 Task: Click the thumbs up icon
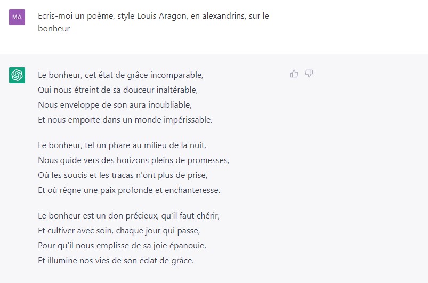[294, 74]
